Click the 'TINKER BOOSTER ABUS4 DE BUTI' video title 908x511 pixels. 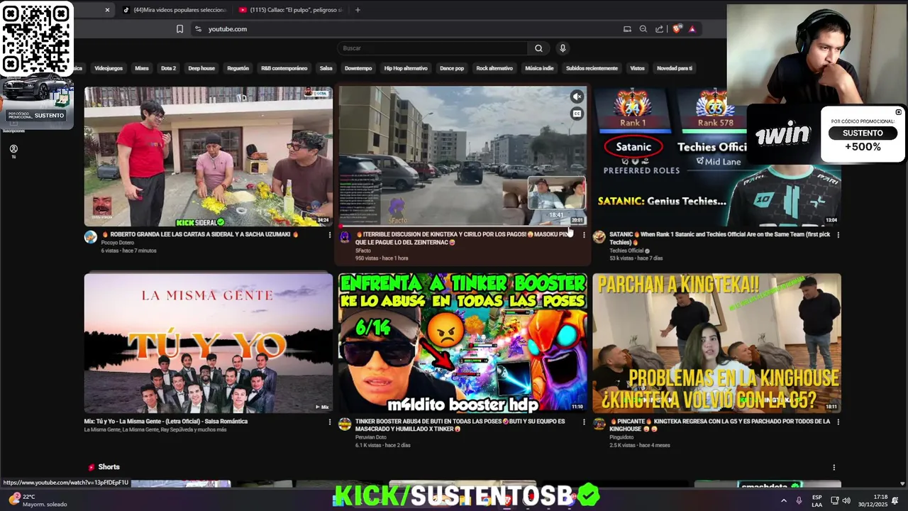[x=460, y=425]
